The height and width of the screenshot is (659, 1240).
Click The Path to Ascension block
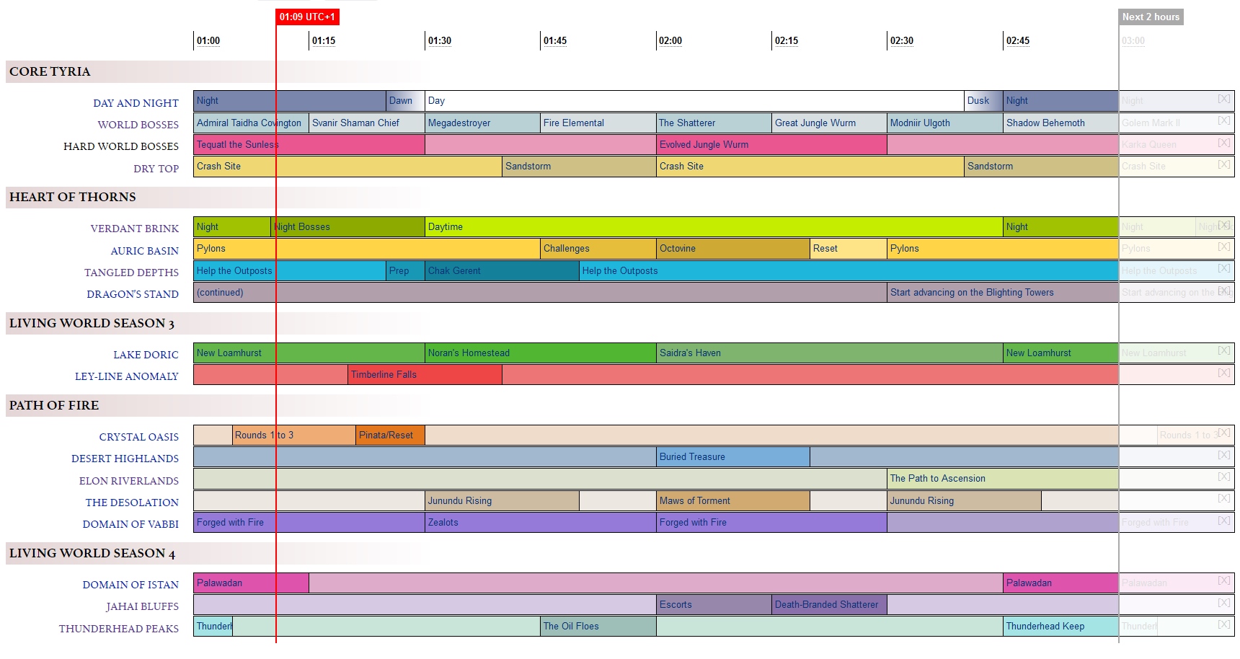(1003, 478)
